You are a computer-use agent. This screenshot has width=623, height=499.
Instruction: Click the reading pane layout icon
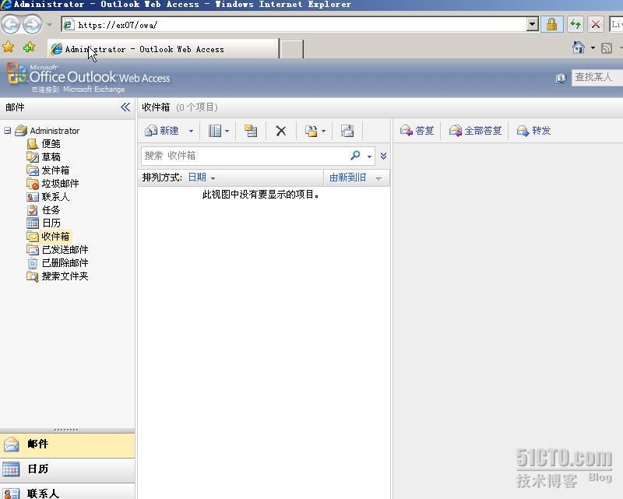(x=215, y=131)
